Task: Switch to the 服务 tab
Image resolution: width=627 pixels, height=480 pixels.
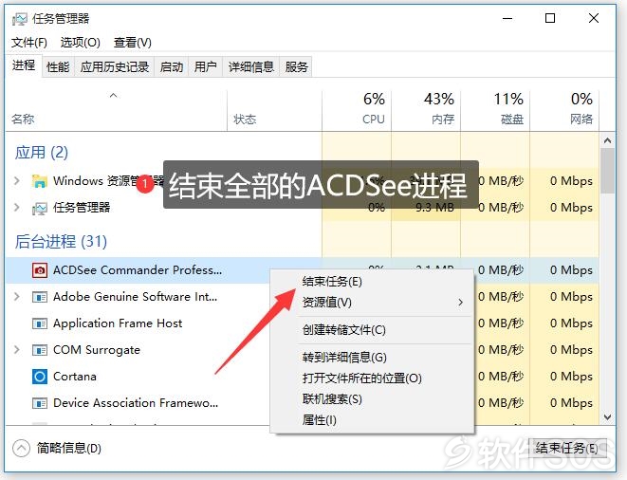Action: coord(296,66)
